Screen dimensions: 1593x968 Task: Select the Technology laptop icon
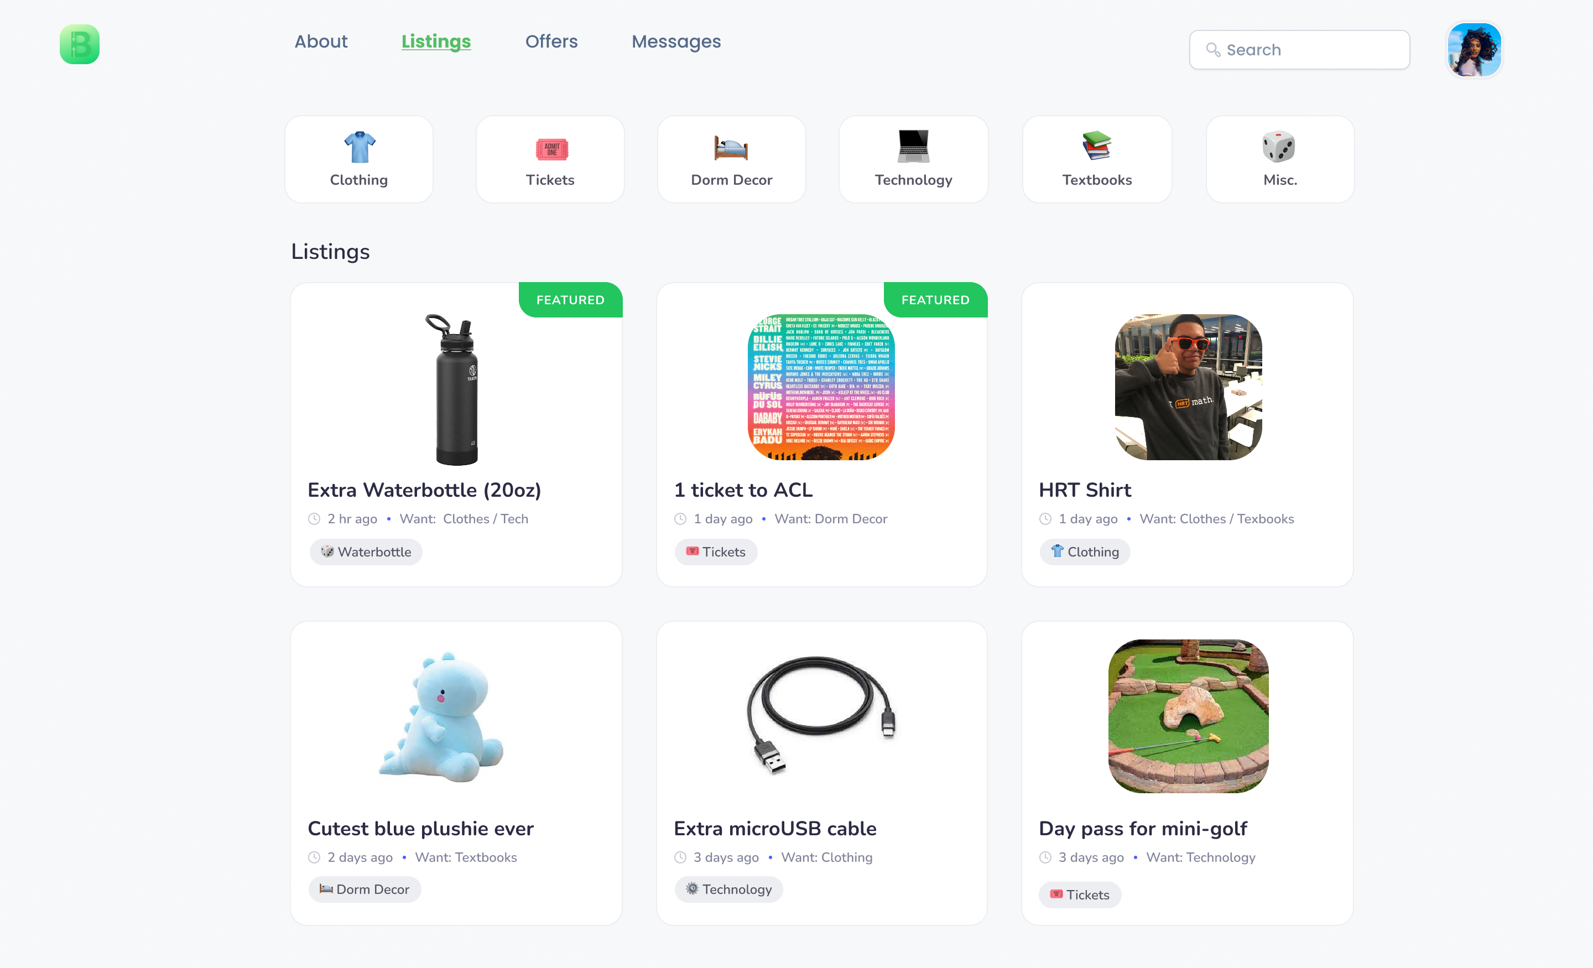pos(913,146)
